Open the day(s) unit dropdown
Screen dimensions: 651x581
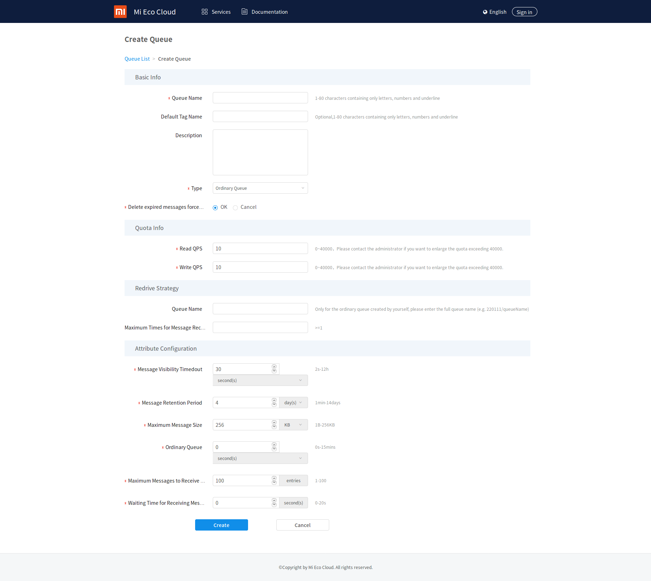[x=294, y=403]
